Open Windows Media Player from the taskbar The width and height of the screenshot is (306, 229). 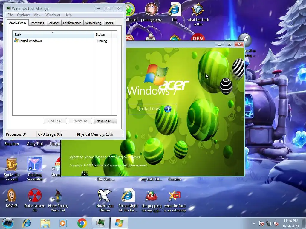coord(63,223)
